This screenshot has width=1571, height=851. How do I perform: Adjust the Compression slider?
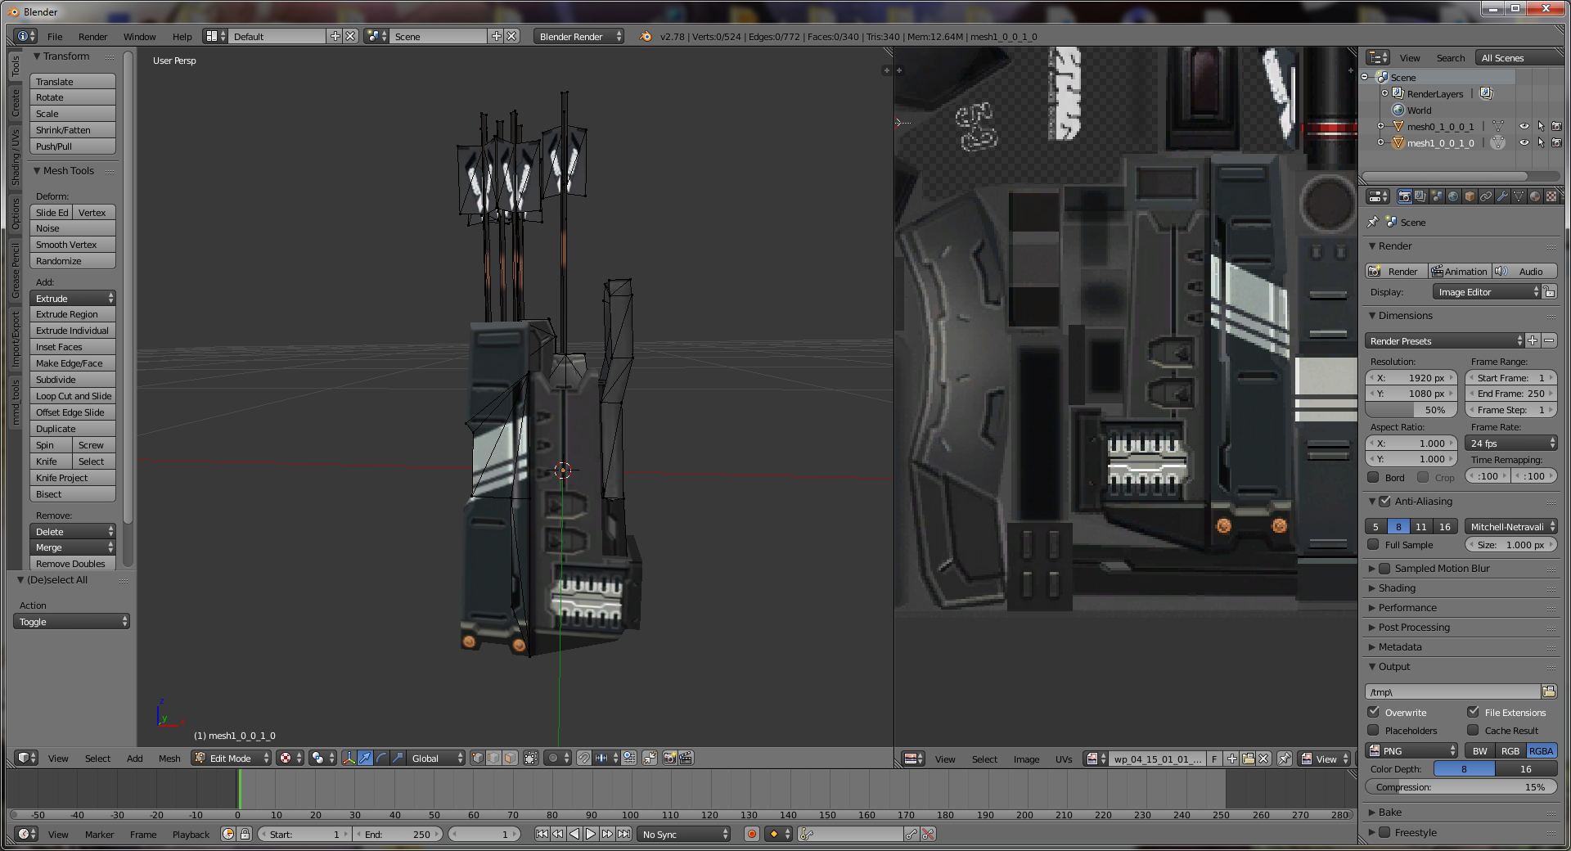click(1461, 787)
